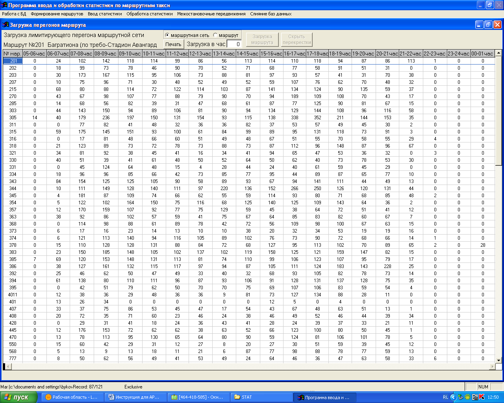
Task: Click the 07-08час column header
Action: pyautogui.click(x=82, y=54)
